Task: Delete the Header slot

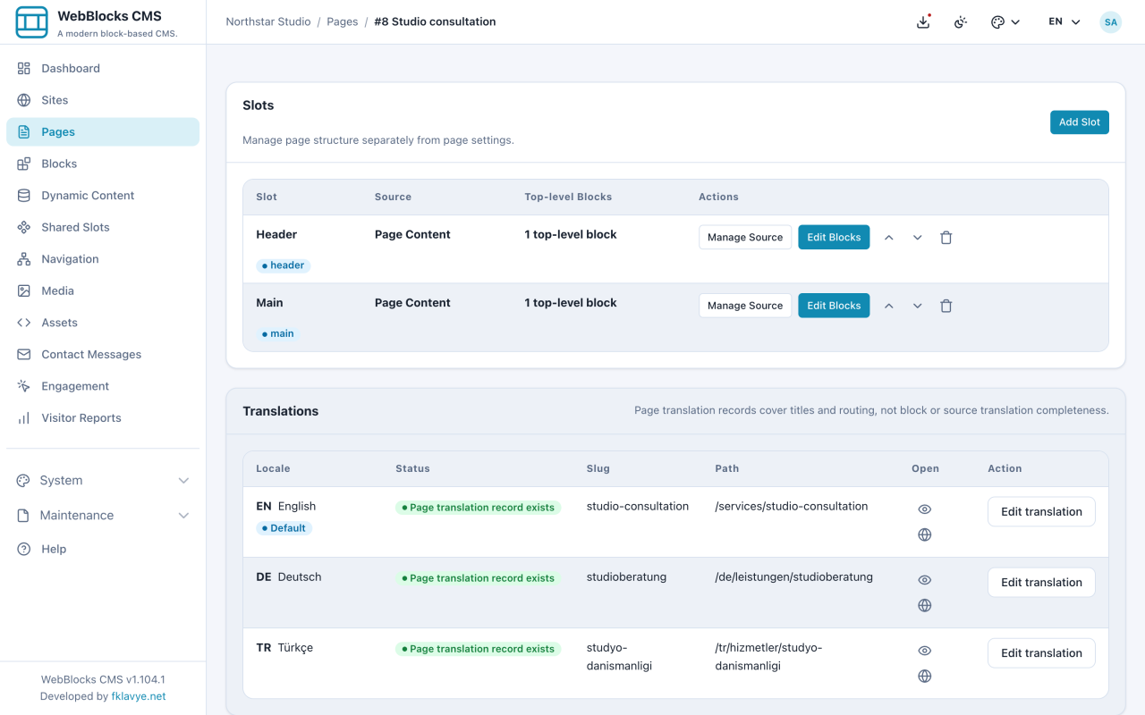Action: tap(946, 238)
